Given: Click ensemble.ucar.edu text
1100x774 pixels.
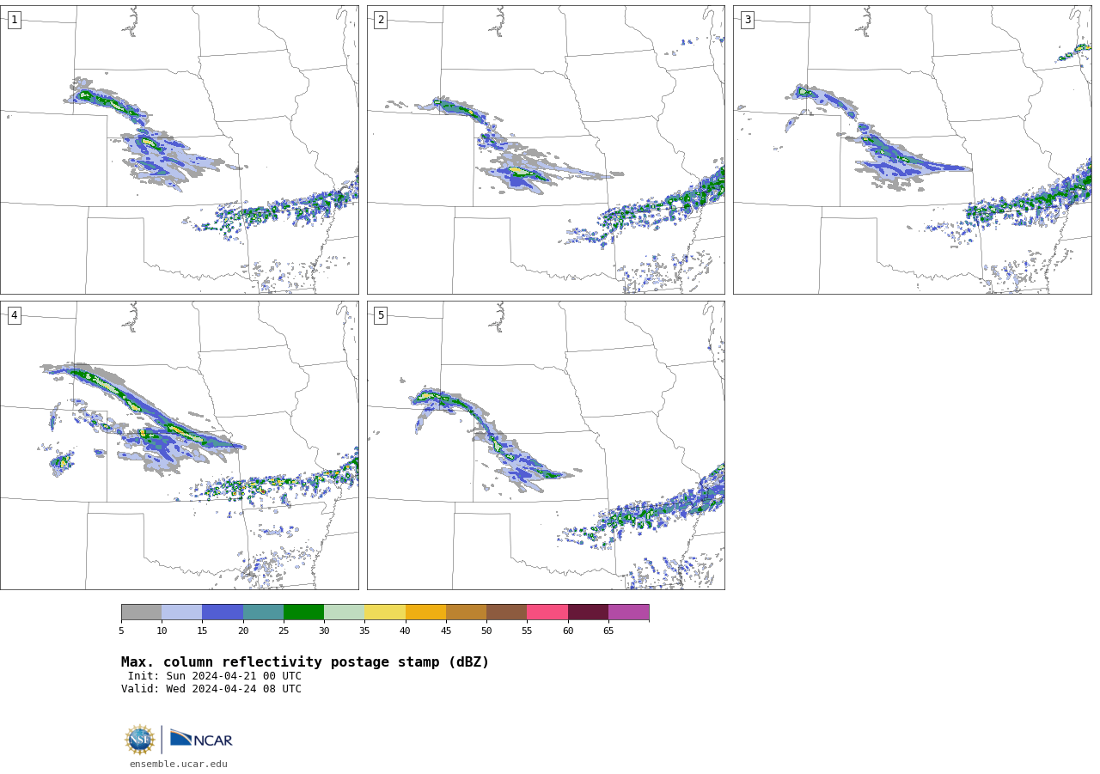Looking at the screenshot, I should pyautogui.click(x=179, y=764).
